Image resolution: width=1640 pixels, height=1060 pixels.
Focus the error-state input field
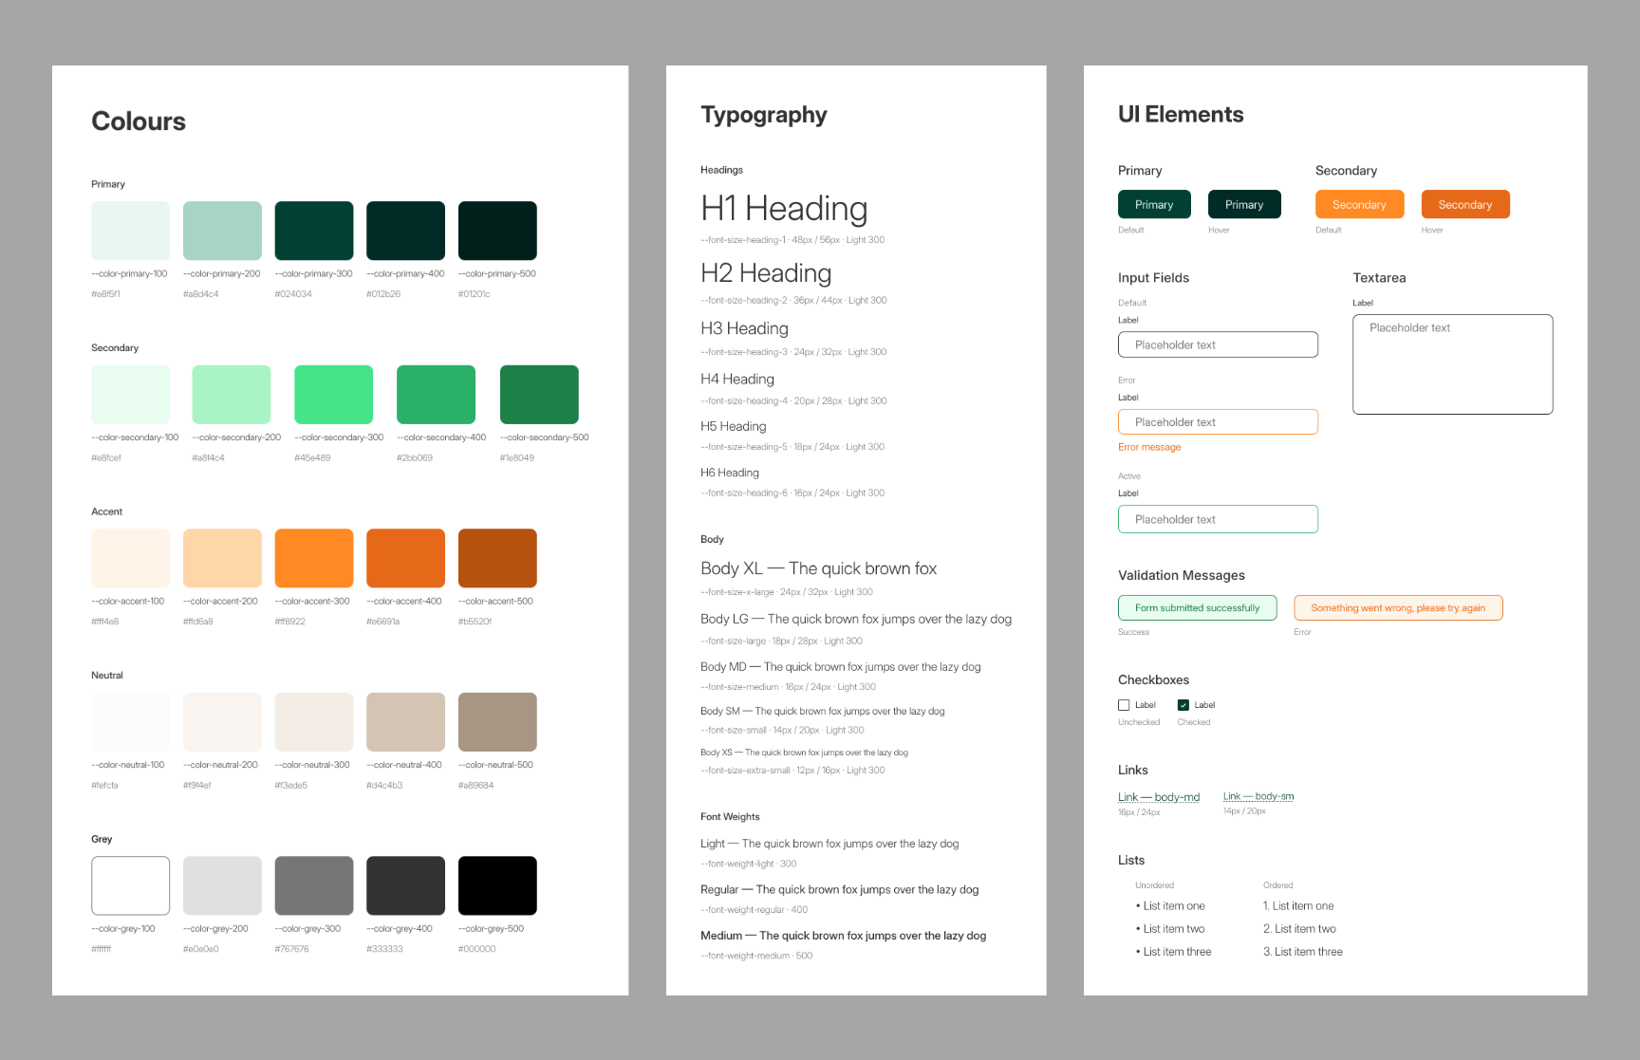(1218, 421)
